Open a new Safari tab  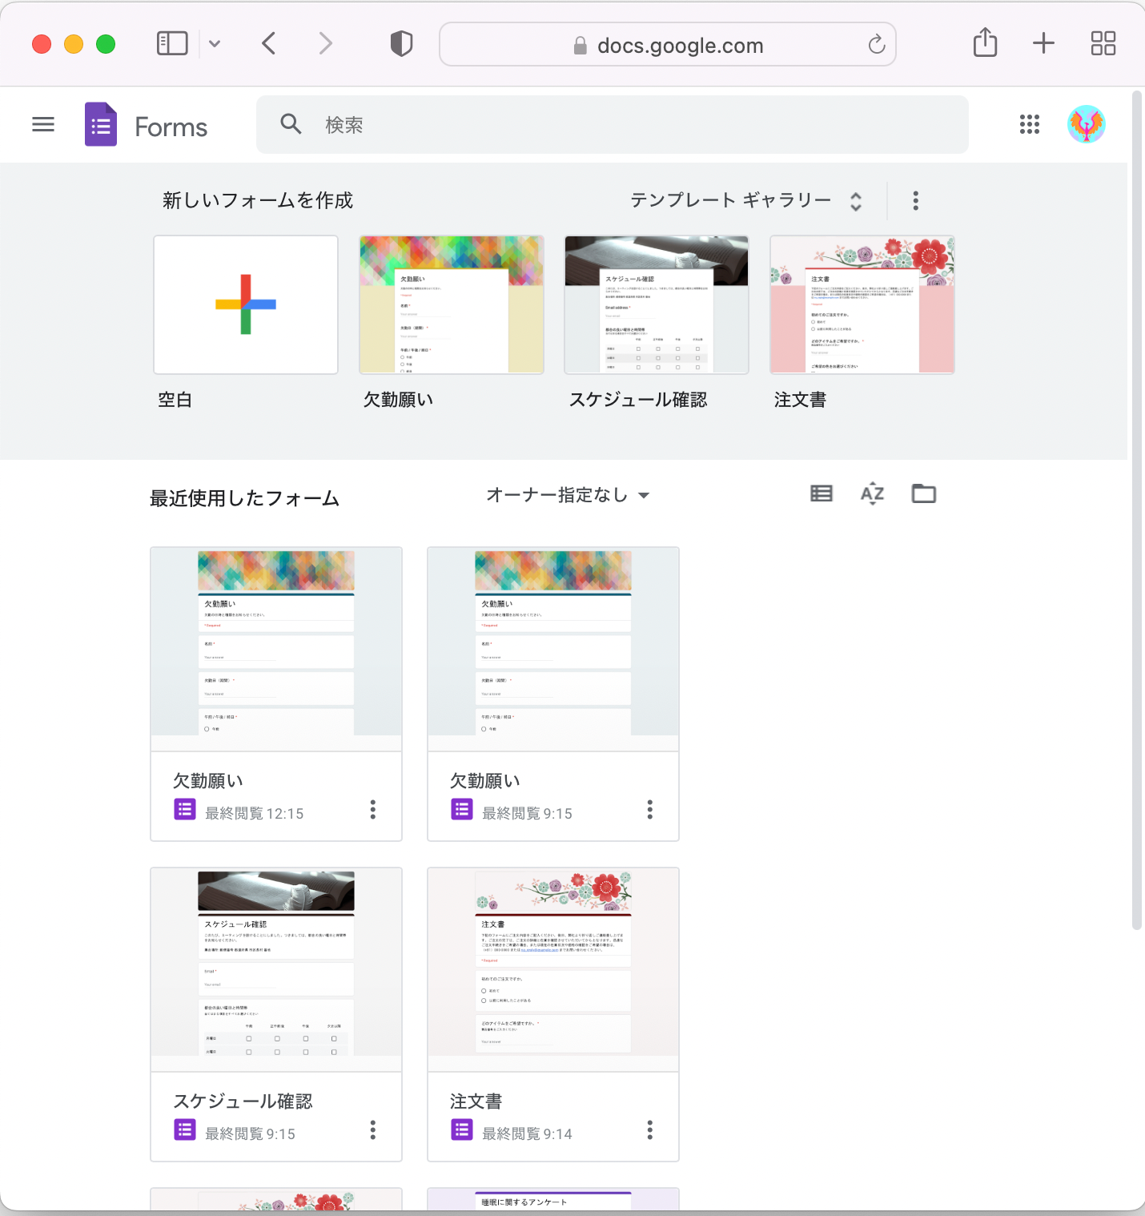pos(1043,43)
